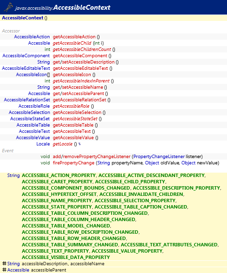Open the AccessibleTable return type link
This screenshot has height=273, width=227.
pos(33,125)
